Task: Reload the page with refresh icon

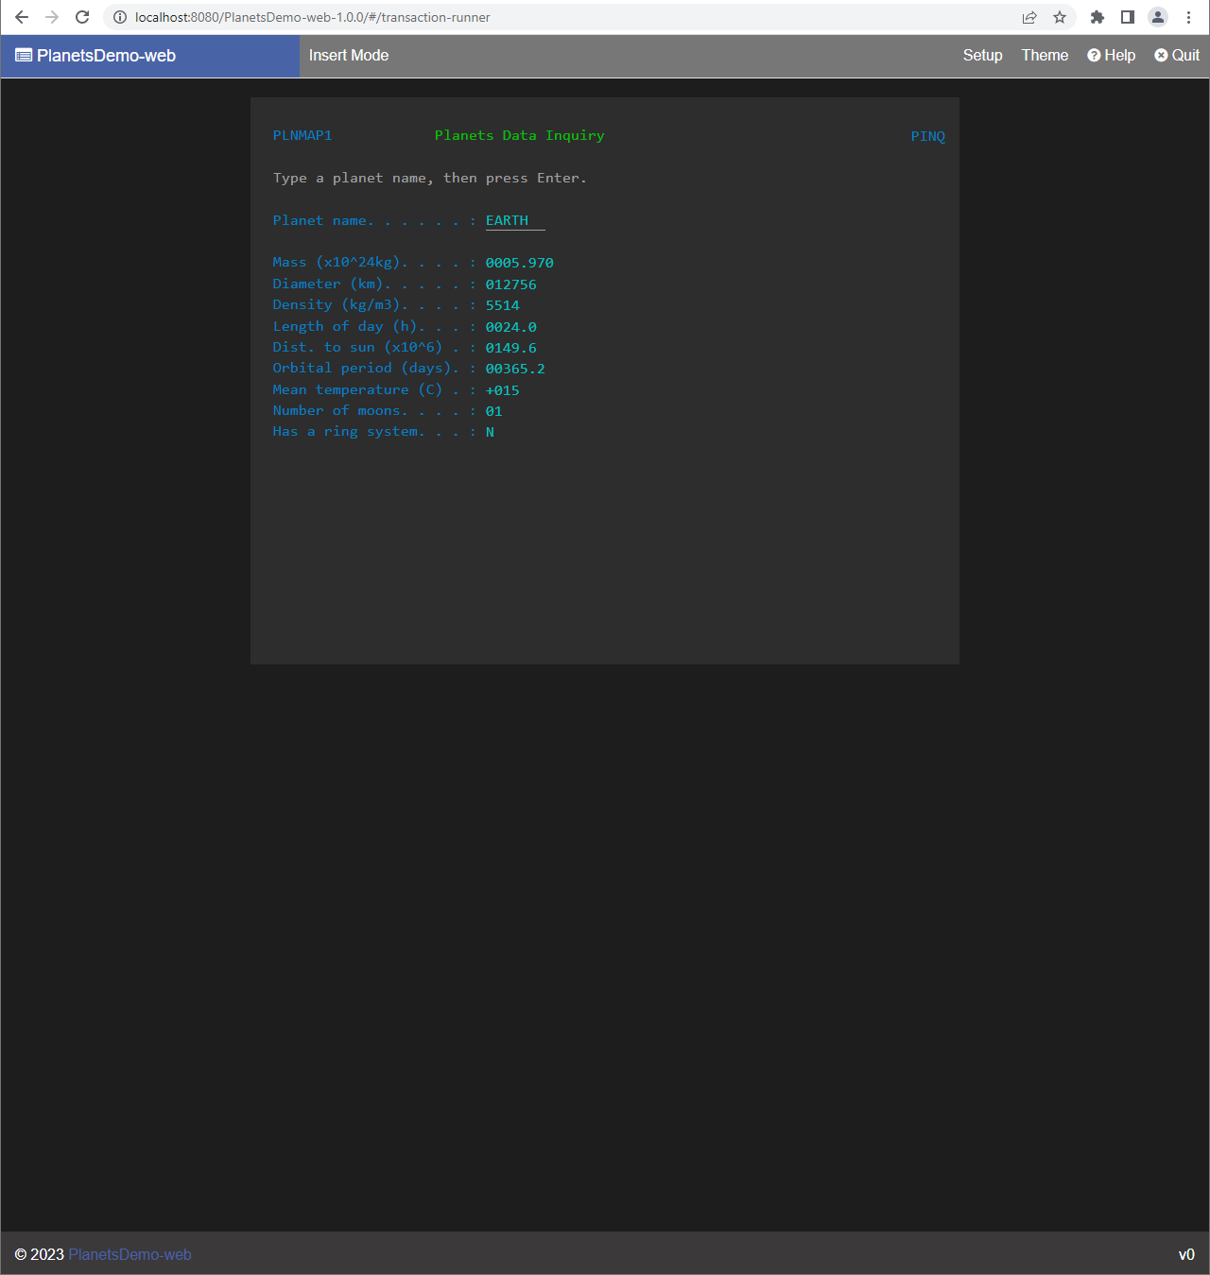Action: pos(82,17)
